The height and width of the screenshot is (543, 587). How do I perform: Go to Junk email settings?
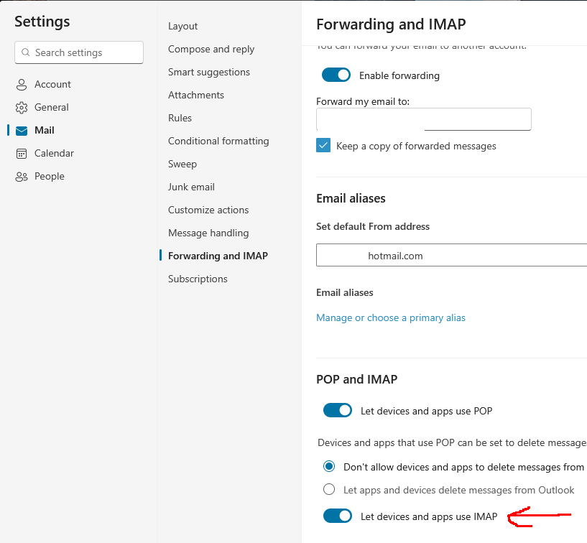(x=191, y=187)
